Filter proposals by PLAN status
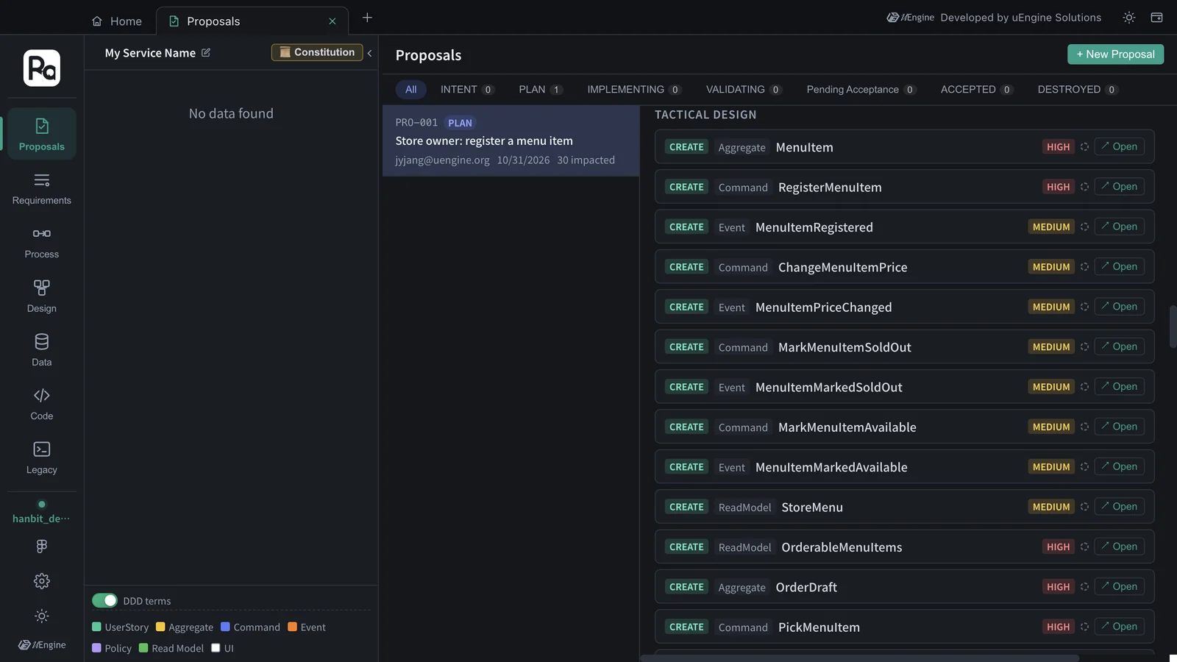 click(541, 90)
